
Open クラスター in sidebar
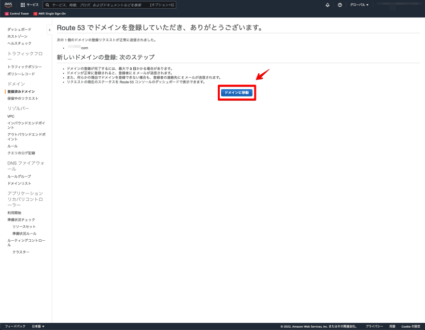click(21, 252)
